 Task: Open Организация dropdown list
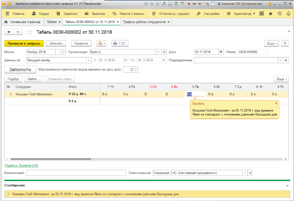point(159,52)
